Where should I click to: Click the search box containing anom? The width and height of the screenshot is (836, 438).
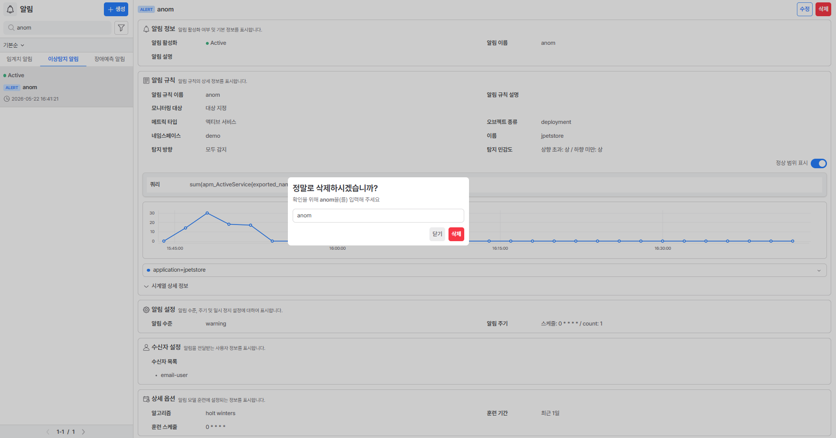coord(58,28)
